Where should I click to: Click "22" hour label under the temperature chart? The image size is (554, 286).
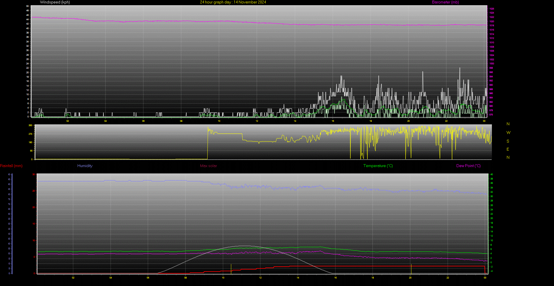[448, 278]
